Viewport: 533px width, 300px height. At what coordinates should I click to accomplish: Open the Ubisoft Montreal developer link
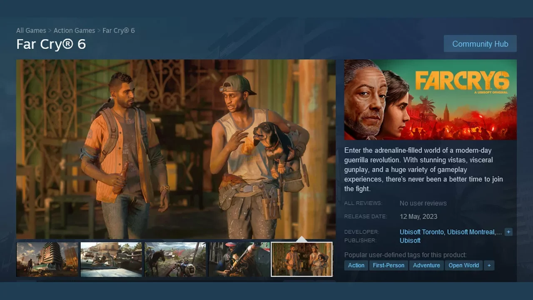coord(471,232)
